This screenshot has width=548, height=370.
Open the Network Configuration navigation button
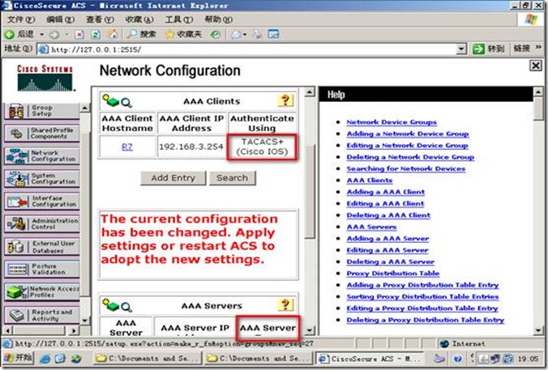[42, 156]
